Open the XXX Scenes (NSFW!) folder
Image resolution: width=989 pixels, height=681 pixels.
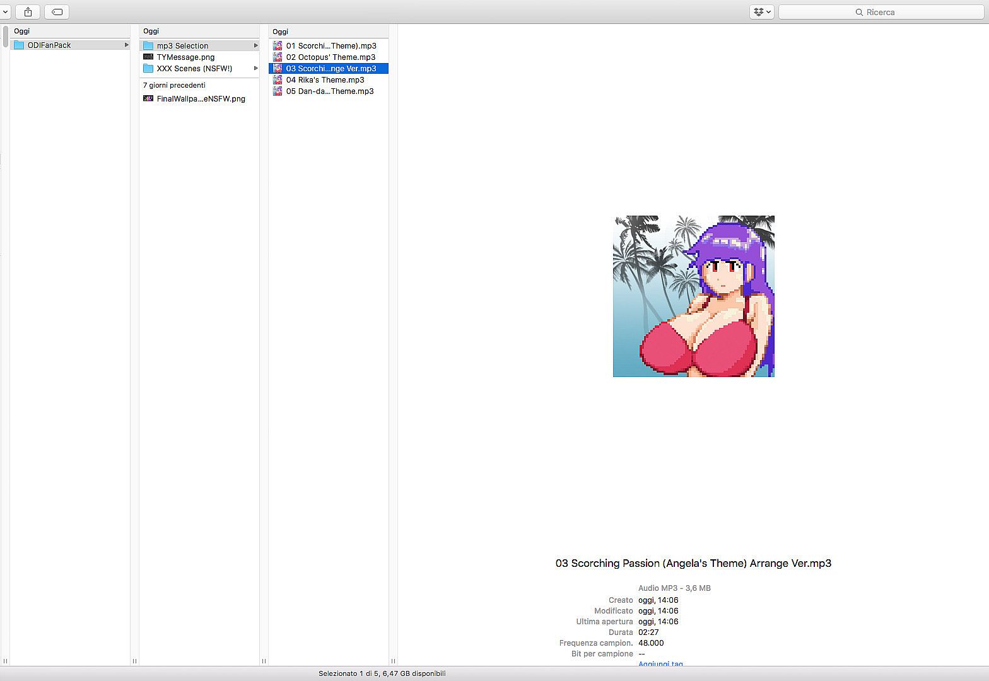point(194,69)
